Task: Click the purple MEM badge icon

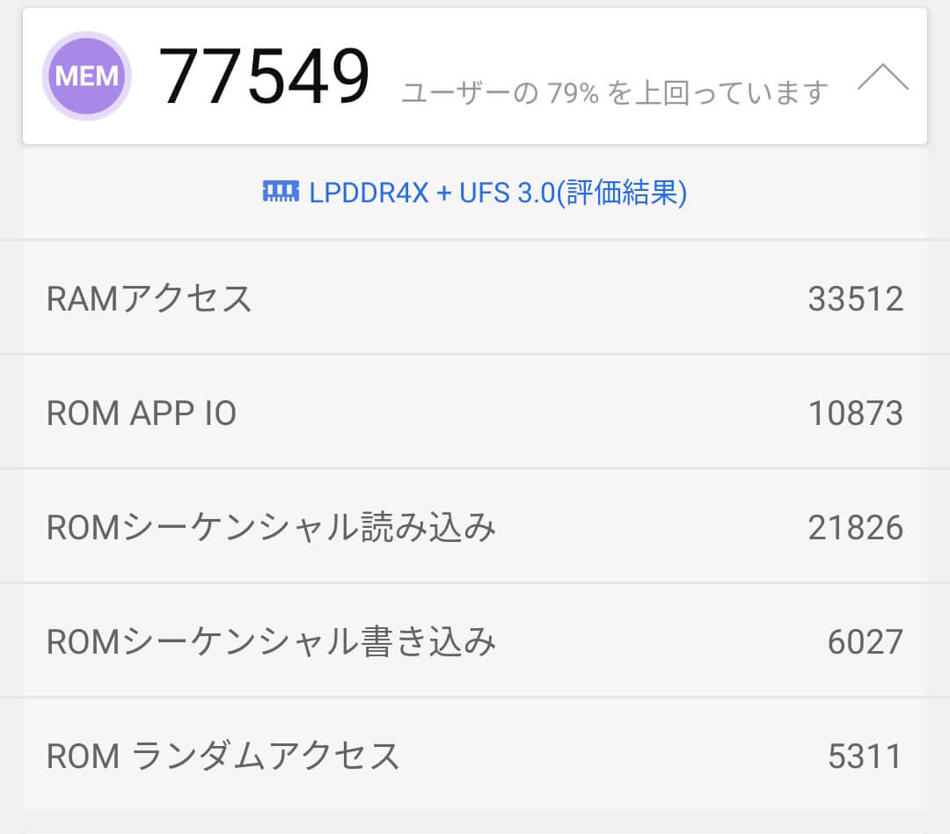Action: tap(86, 76)
